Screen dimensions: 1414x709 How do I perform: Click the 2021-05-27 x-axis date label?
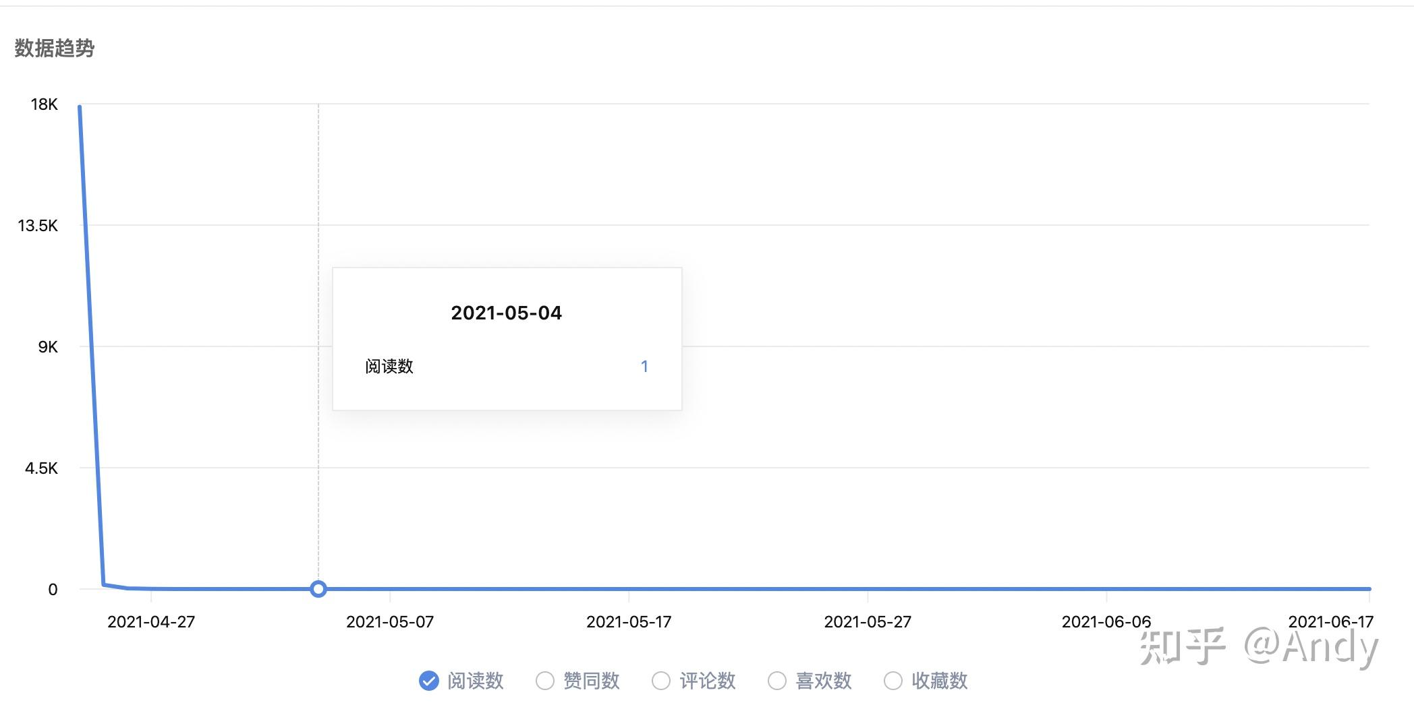868,621
